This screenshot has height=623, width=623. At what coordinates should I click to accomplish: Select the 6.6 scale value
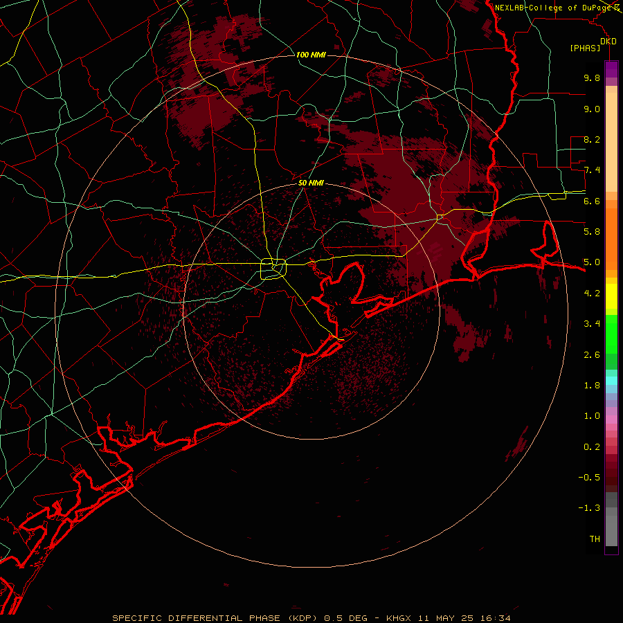tap(592, 201)
